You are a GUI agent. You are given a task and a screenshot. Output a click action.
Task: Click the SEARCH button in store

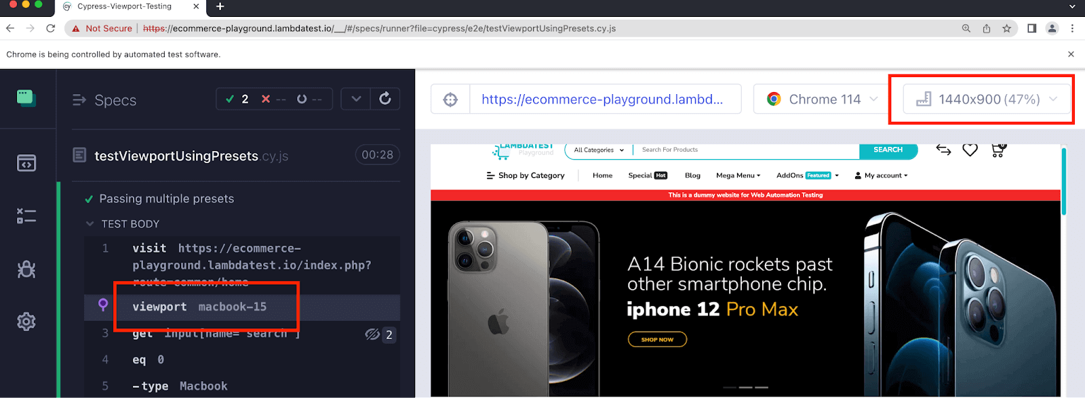point(888,150)
